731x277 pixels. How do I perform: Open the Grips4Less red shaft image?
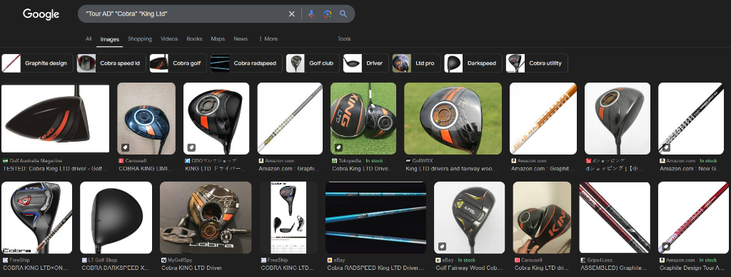(x=615, y=217)
